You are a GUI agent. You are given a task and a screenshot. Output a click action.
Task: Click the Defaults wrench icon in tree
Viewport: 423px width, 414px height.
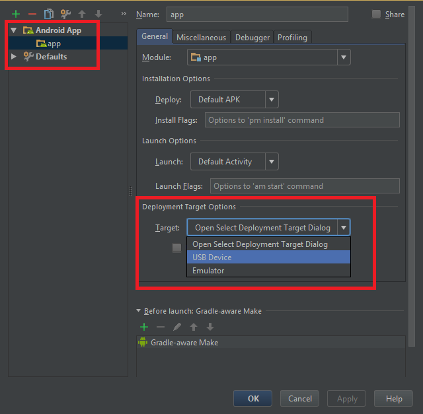coord(28,56)
